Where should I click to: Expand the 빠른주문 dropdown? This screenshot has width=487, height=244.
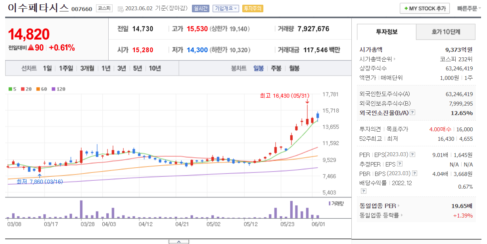pyautogui.click(x=469, y=8)
